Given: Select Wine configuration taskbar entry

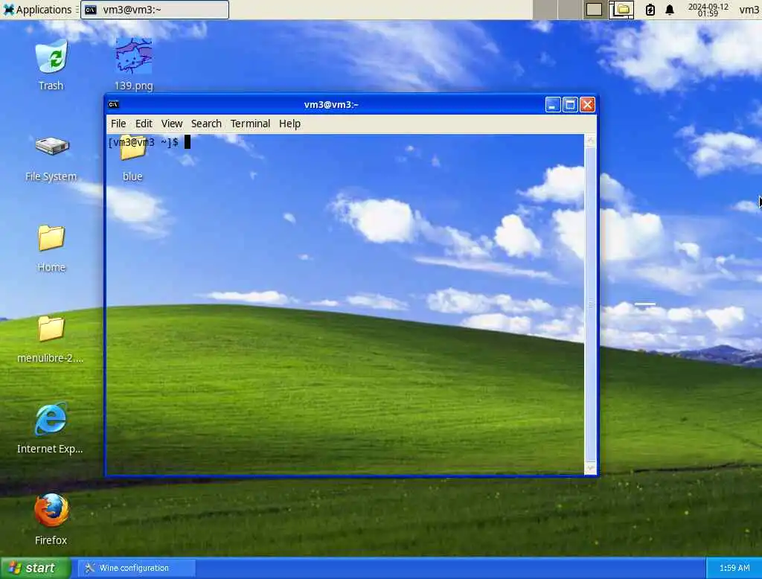Looking at the screenshot, I should (137, 568).
